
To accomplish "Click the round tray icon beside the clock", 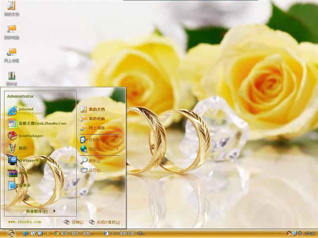I will 300,234.
